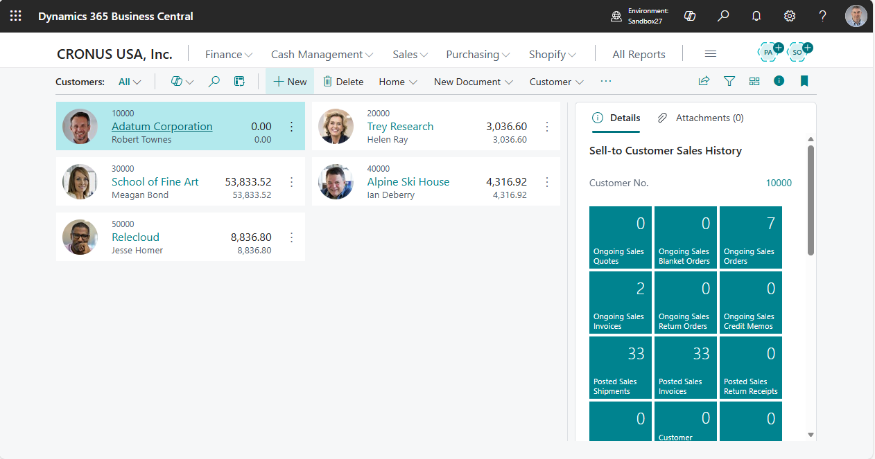Open the Customers All views dropdown
Viewport: 875px width, 459px height.
pos(130,82)
